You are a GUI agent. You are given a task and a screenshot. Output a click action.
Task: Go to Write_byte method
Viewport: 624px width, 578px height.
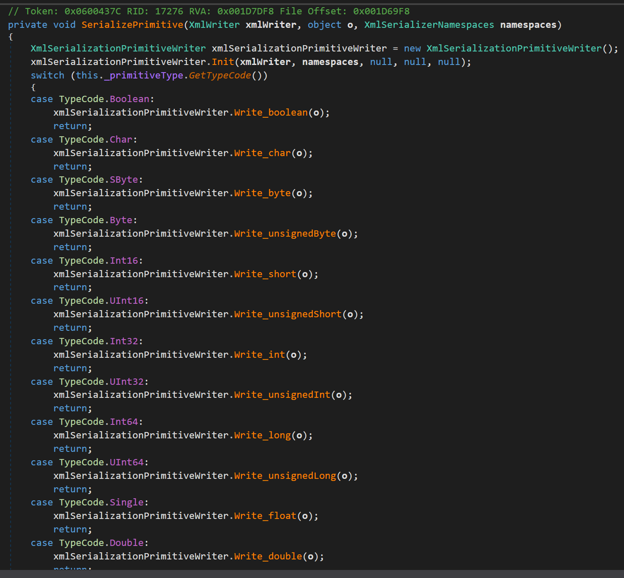(263, 193)
